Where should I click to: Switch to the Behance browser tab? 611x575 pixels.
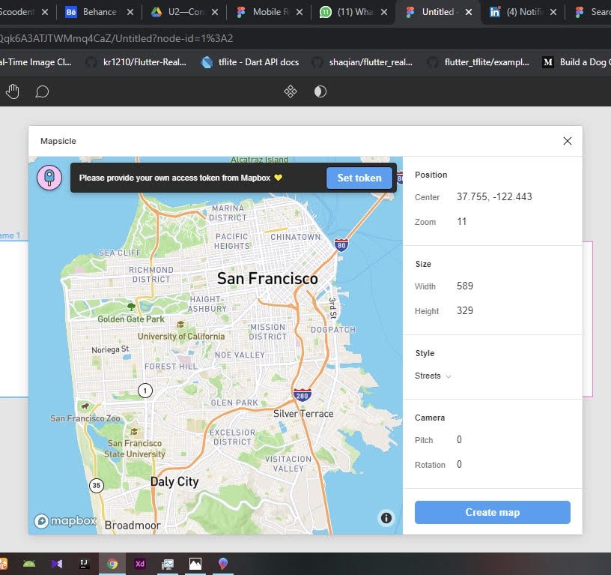tap(100, 12)
